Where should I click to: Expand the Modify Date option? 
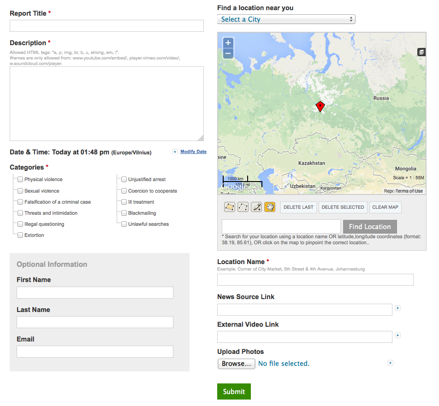193,152
